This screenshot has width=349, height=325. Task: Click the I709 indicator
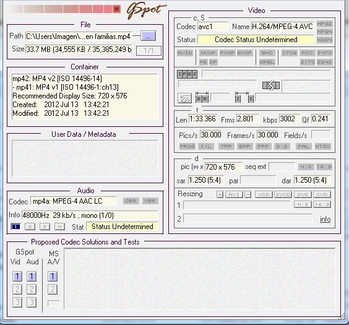290,53
